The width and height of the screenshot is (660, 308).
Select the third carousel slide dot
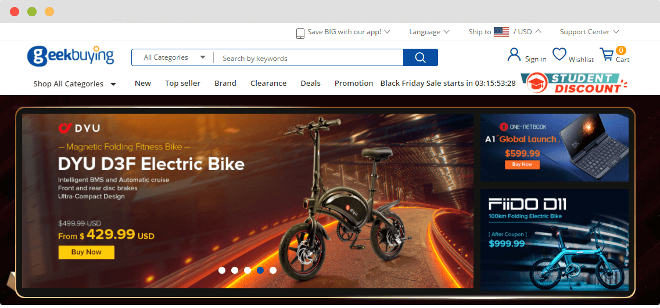click(247, 270)
